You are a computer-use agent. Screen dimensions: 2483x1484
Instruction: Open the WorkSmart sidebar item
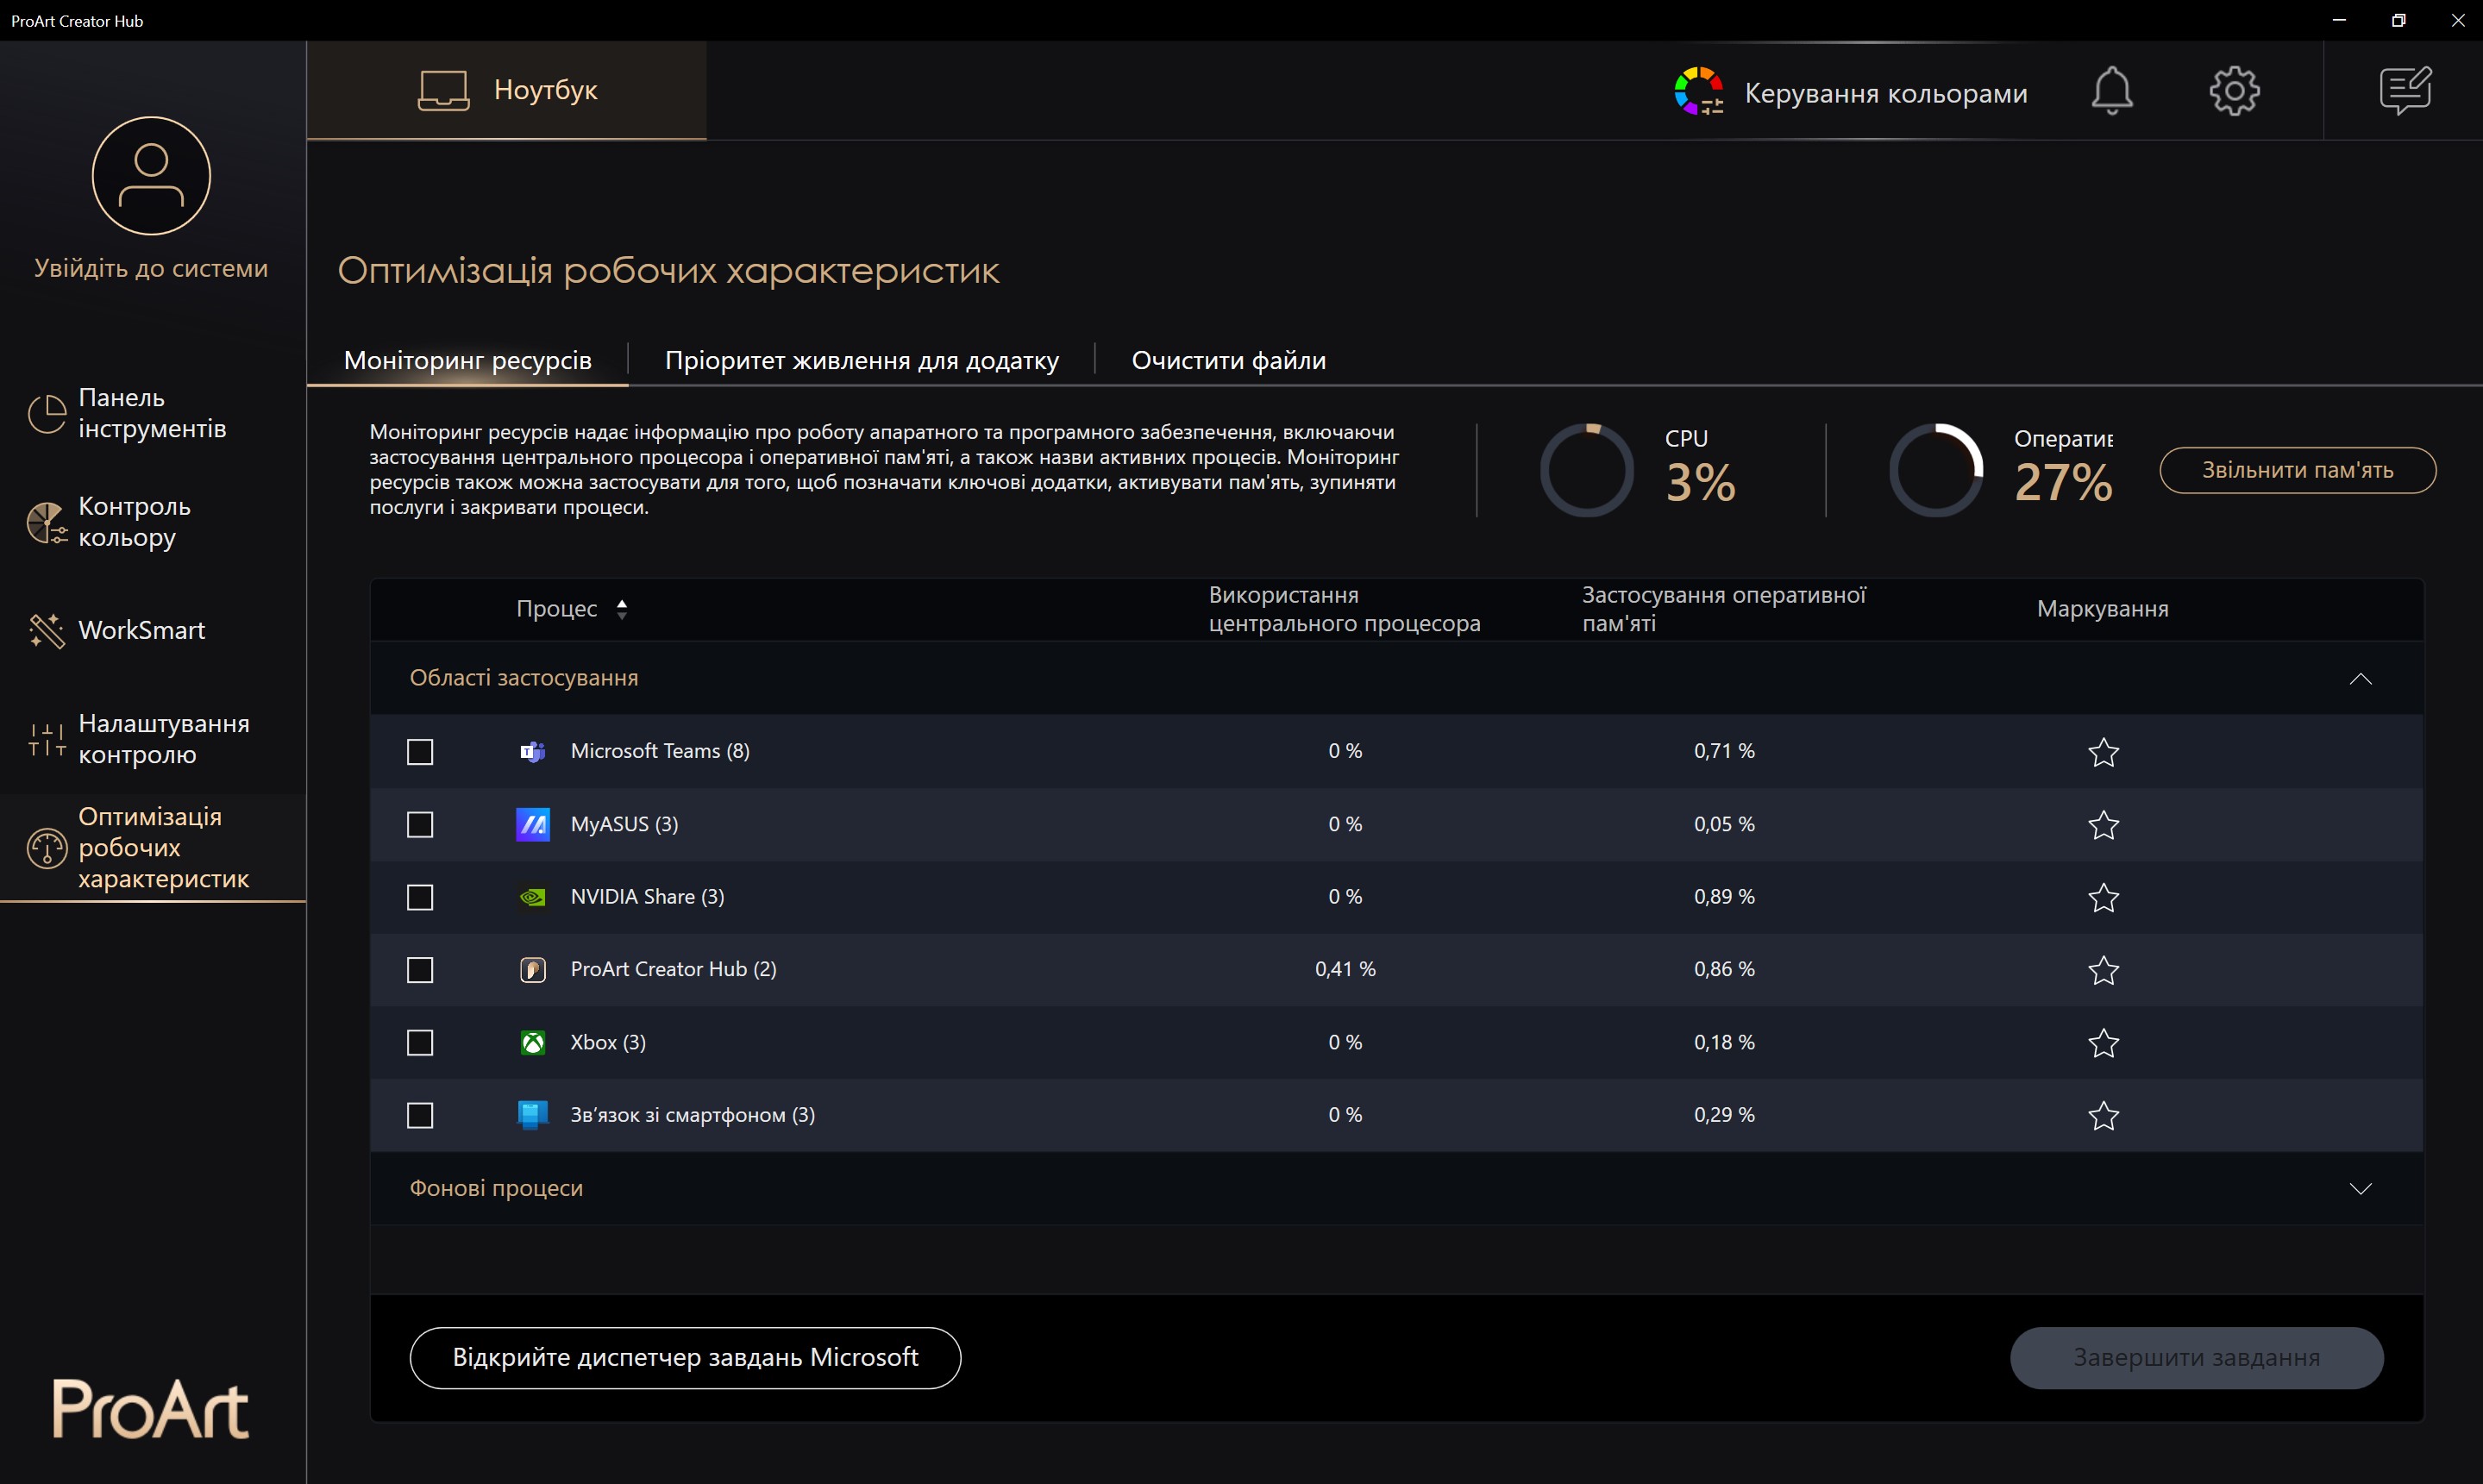(x=141, y=630)
